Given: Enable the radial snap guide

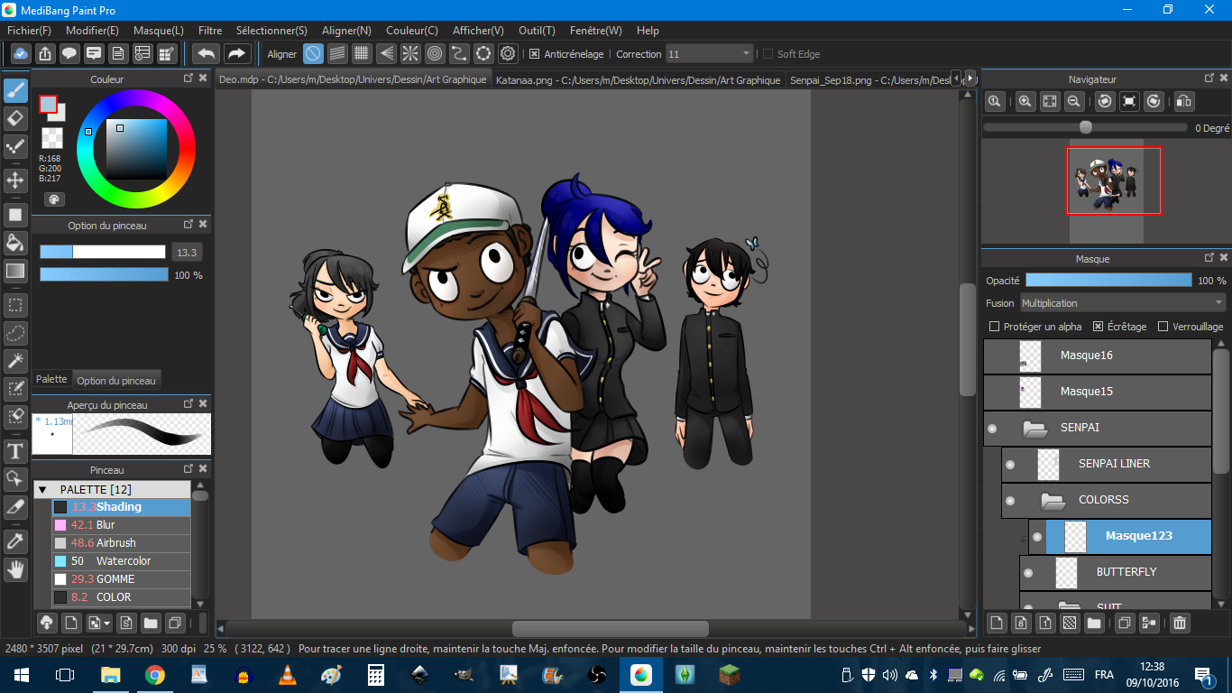Looking at the screenshot, I should 410,53.
